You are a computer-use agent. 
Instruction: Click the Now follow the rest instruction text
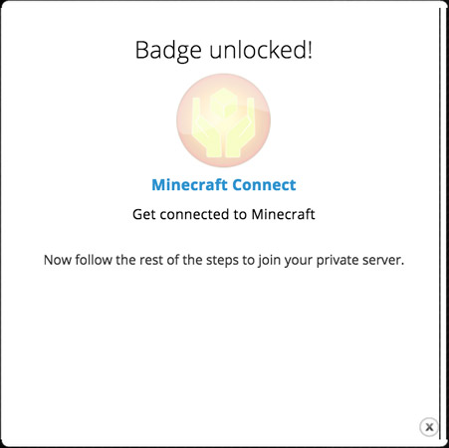pos(224,260)
